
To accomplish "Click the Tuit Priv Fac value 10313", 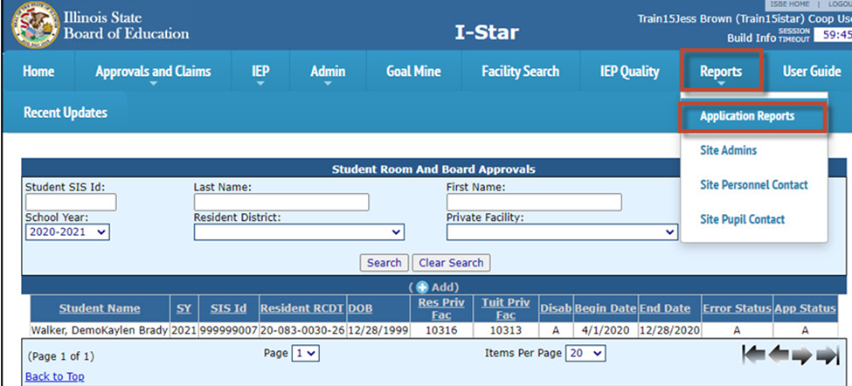I will point(505,331).
